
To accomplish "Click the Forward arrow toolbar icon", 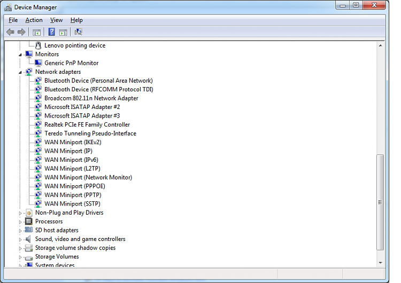I will point(21,32).
